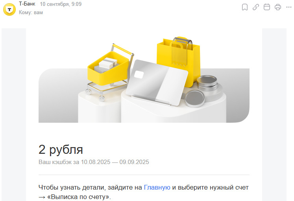Click the cashback period text '10.08.2025 — 09.09.2025'

tap(115, 162)
